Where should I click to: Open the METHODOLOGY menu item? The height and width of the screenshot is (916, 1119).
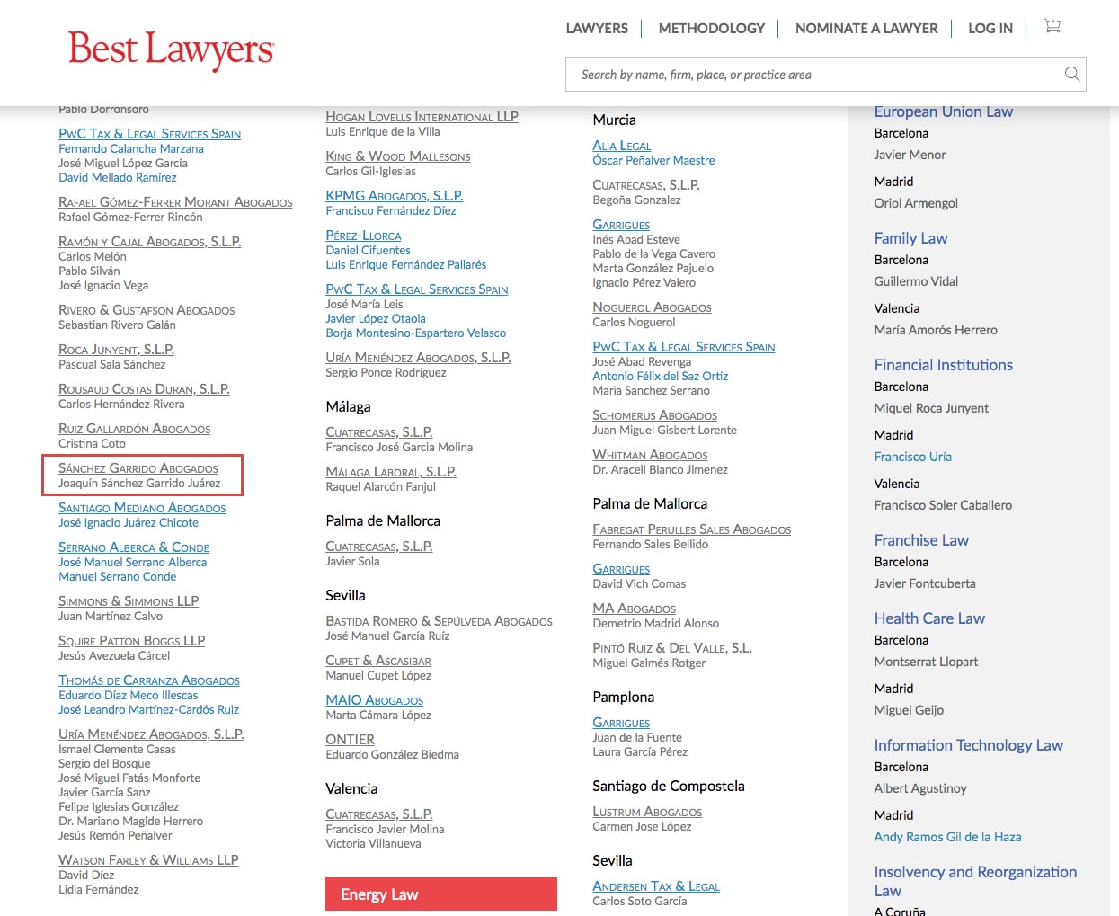(711, 29)
